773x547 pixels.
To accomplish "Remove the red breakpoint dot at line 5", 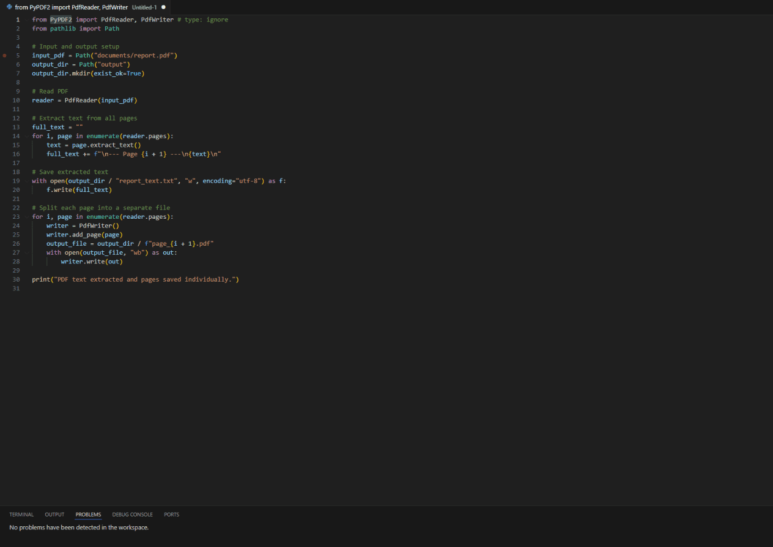I will click(5, 56).
